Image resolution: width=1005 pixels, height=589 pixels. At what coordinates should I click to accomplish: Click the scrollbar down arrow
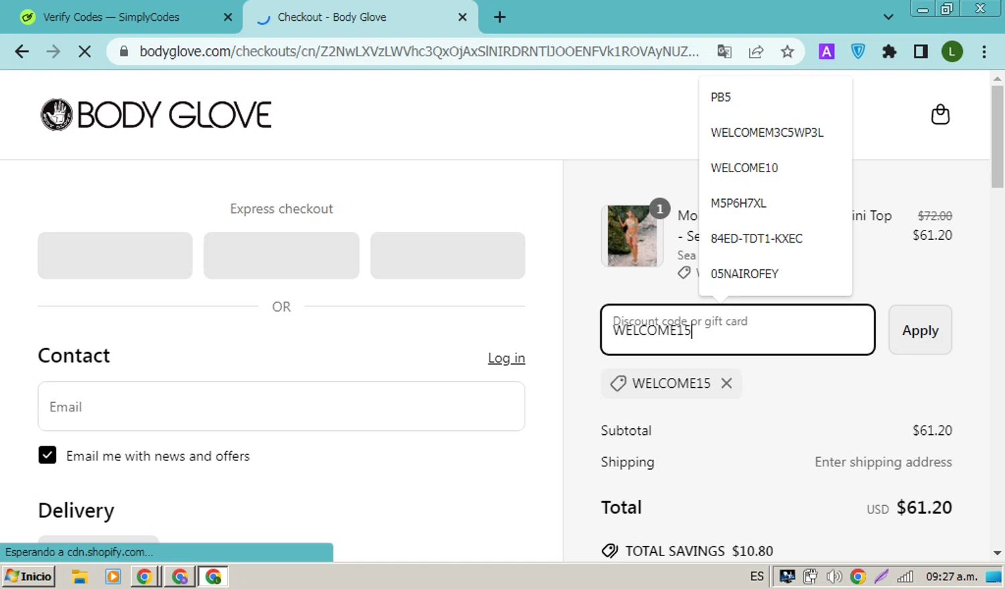tap(997, 553)
